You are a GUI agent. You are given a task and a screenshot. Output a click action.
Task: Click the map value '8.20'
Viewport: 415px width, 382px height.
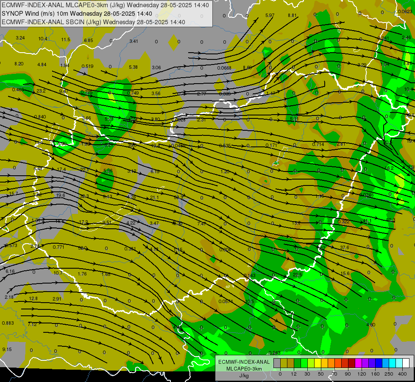pos(19,64)
